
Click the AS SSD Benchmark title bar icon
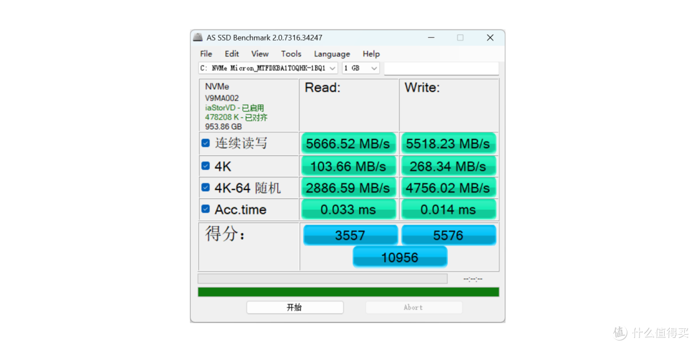198,38
